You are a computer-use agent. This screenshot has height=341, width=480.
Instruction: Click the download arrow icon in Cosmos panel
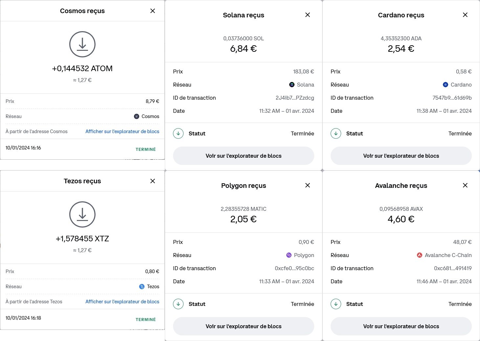82,44
